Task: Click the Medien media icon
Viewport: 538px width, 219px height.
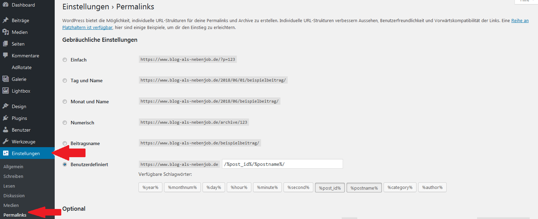Action: point(6,32)
